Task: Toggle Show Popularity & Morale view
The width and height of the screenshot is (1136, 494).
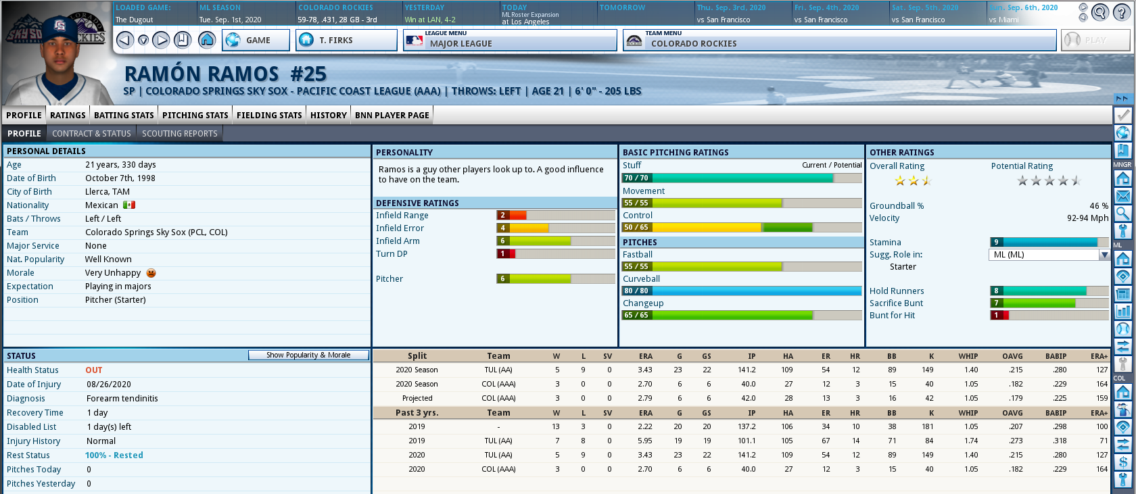Action: (x=308, y=355)
